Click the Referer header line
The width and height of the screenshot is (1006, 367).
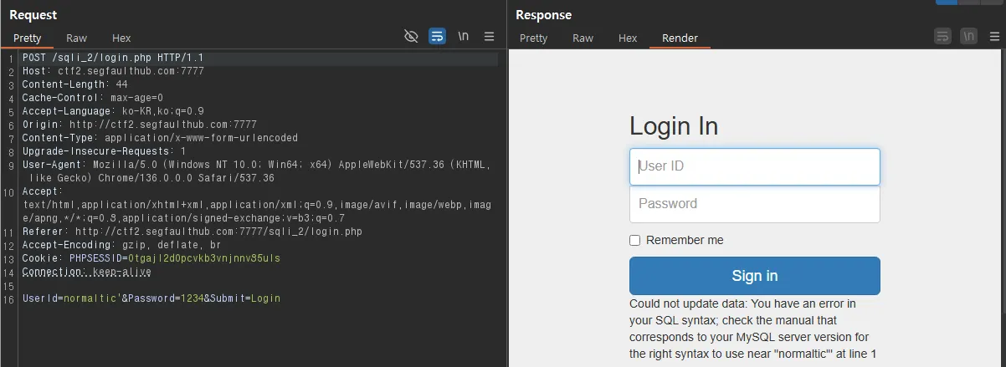click(192, 232)
